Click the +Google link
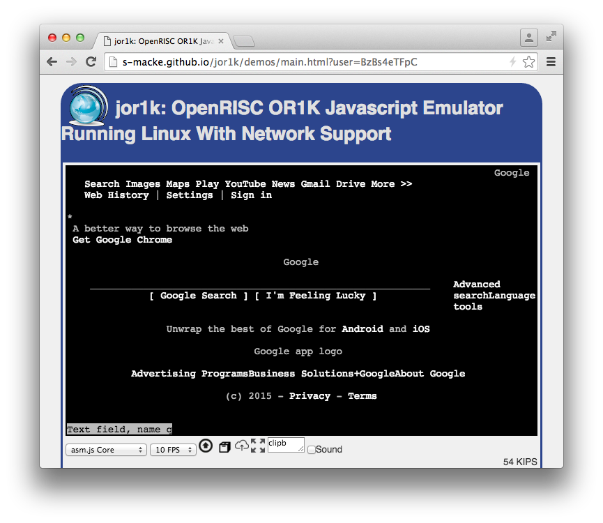The height and width of the screenshot is (523, 603). pos(374,373)
